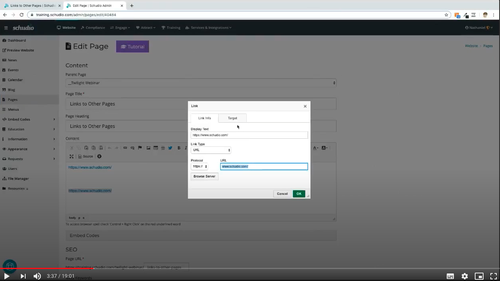Click the URL input field
Screen dimensions: 500x281
click(264, 166)
